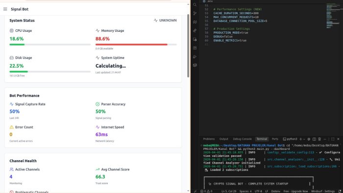Click the Avg Channel Score trend icon
This screenshot has width=343, height=193.
(98, 169)
